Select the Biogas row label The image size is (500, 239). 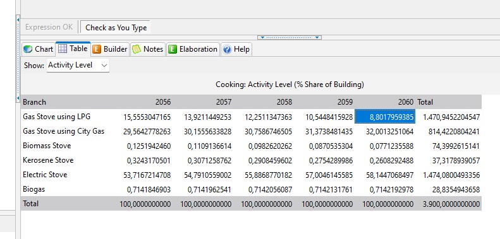[34, 189]
